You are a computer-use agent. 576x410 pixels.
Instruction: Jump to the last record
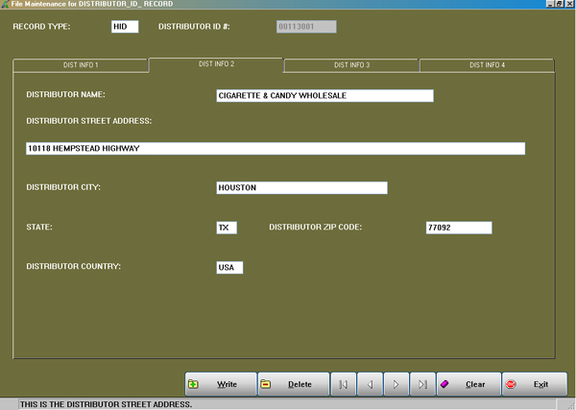[422, 384]
